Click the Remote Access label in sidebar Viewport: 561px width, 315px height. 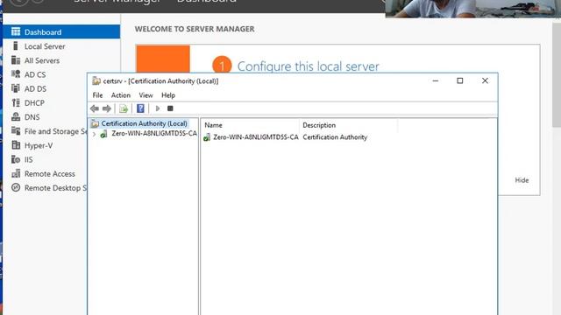pos(50,173)
